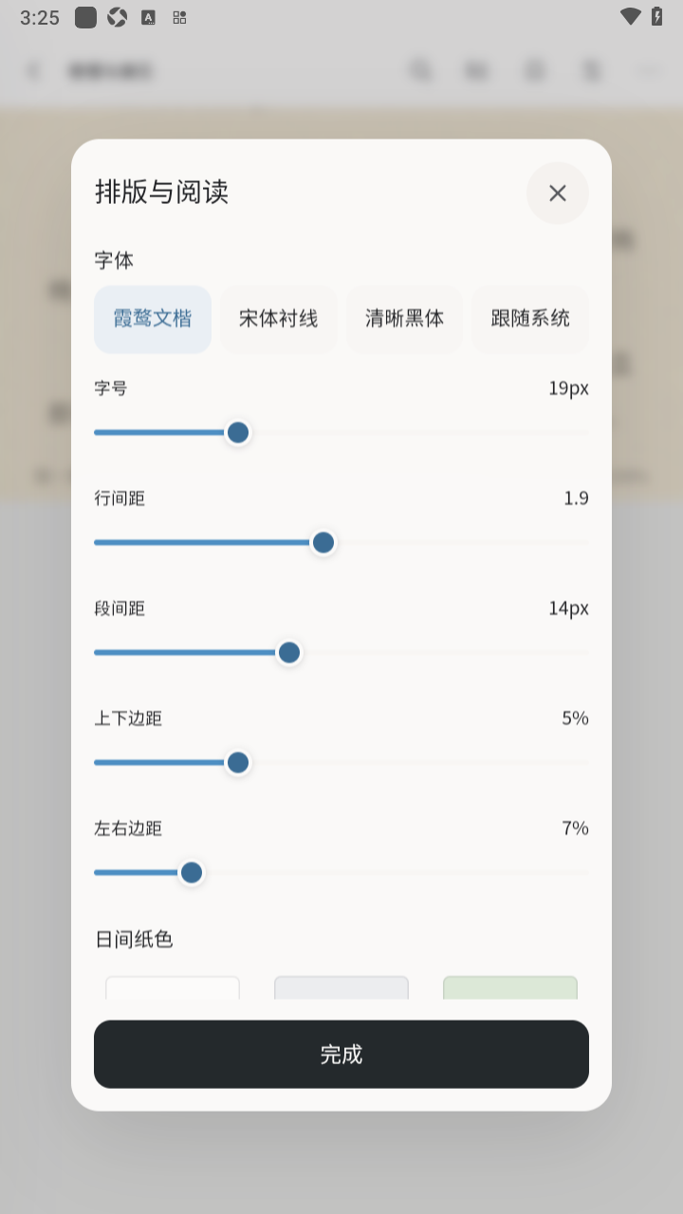Screen dimensions: 683x1214
Task: Click the 行间距 line spacing slider handle
Action: coord(323,543)
